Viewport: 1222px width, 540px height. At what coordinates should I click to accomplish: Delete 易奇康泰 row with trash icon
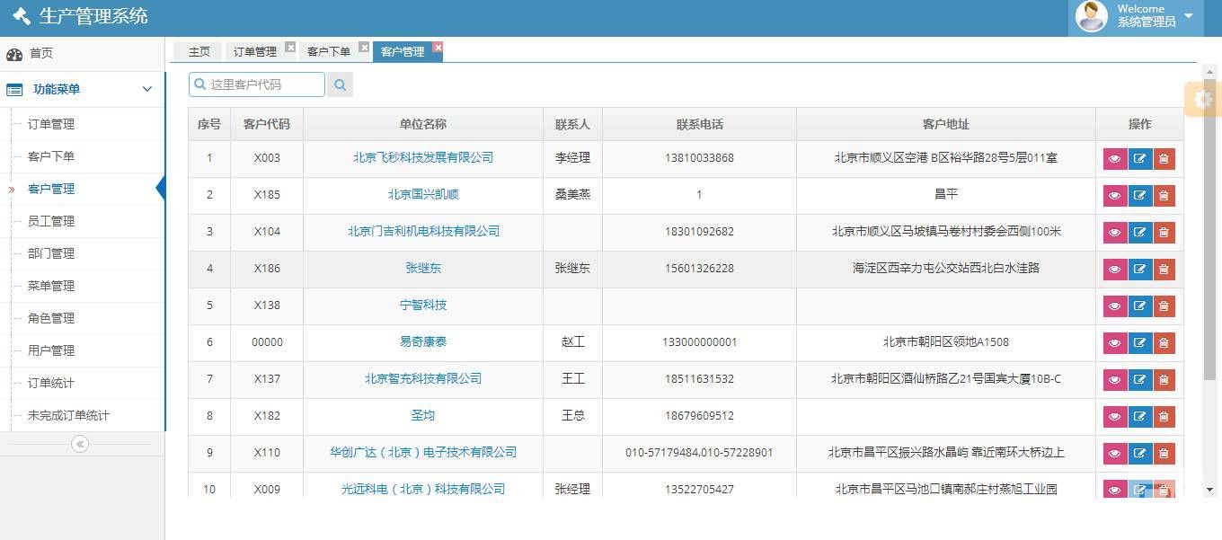point(1164,343)
